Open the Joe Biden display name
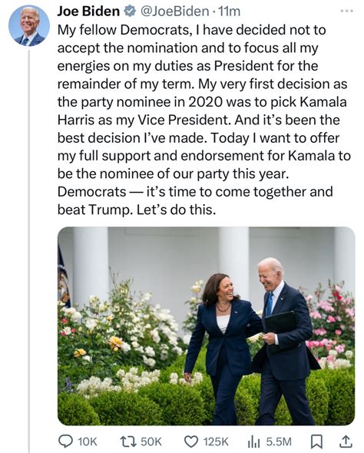Viewport: 364px width, 453px height. [x=88, y=12]
